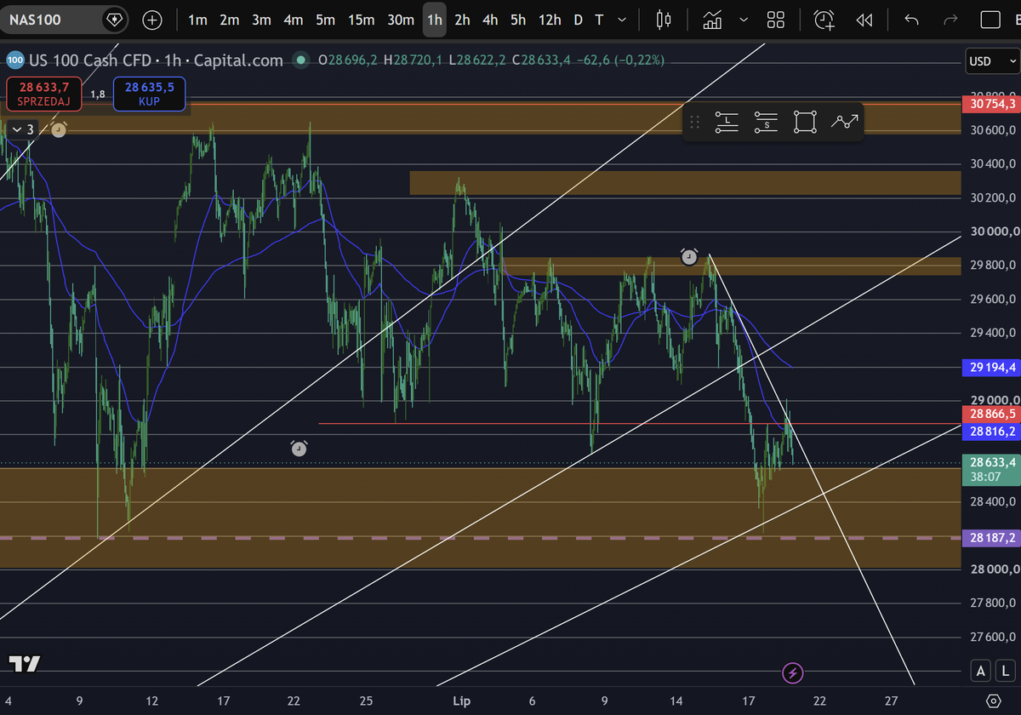The width and height of the screenshot is (1021, 715).
Task: Select the Long Position drawing tool
Action: pyautogui.click(x=727, y=122)
